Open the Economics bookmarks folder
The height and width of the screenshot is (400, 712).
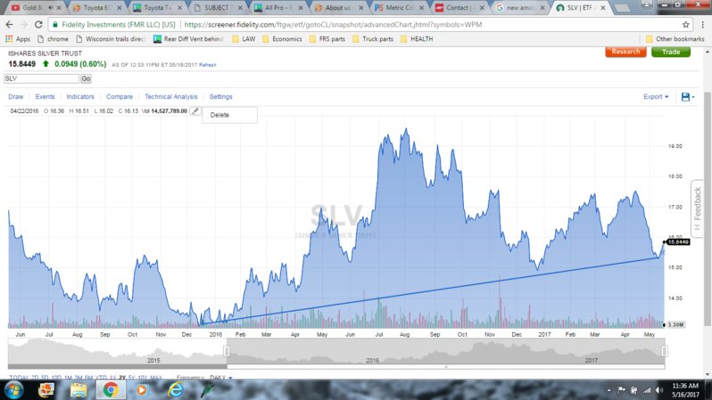point(282,39)
